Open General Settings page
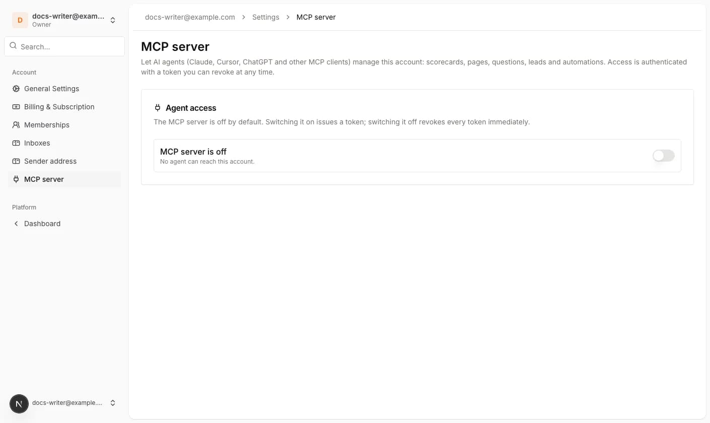 coord(64,89)
